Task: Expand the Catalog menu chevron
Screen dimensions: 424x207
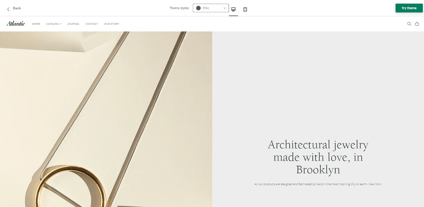Action: pos(60,24)
